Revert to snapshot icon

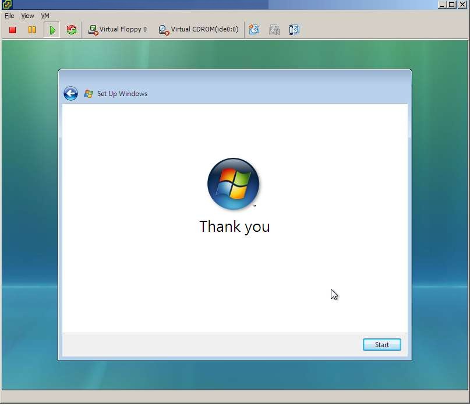click(274, 30)
